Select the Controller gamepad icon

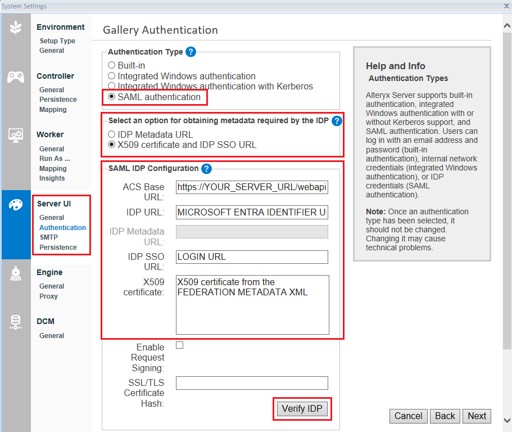(x=16, y=76)
